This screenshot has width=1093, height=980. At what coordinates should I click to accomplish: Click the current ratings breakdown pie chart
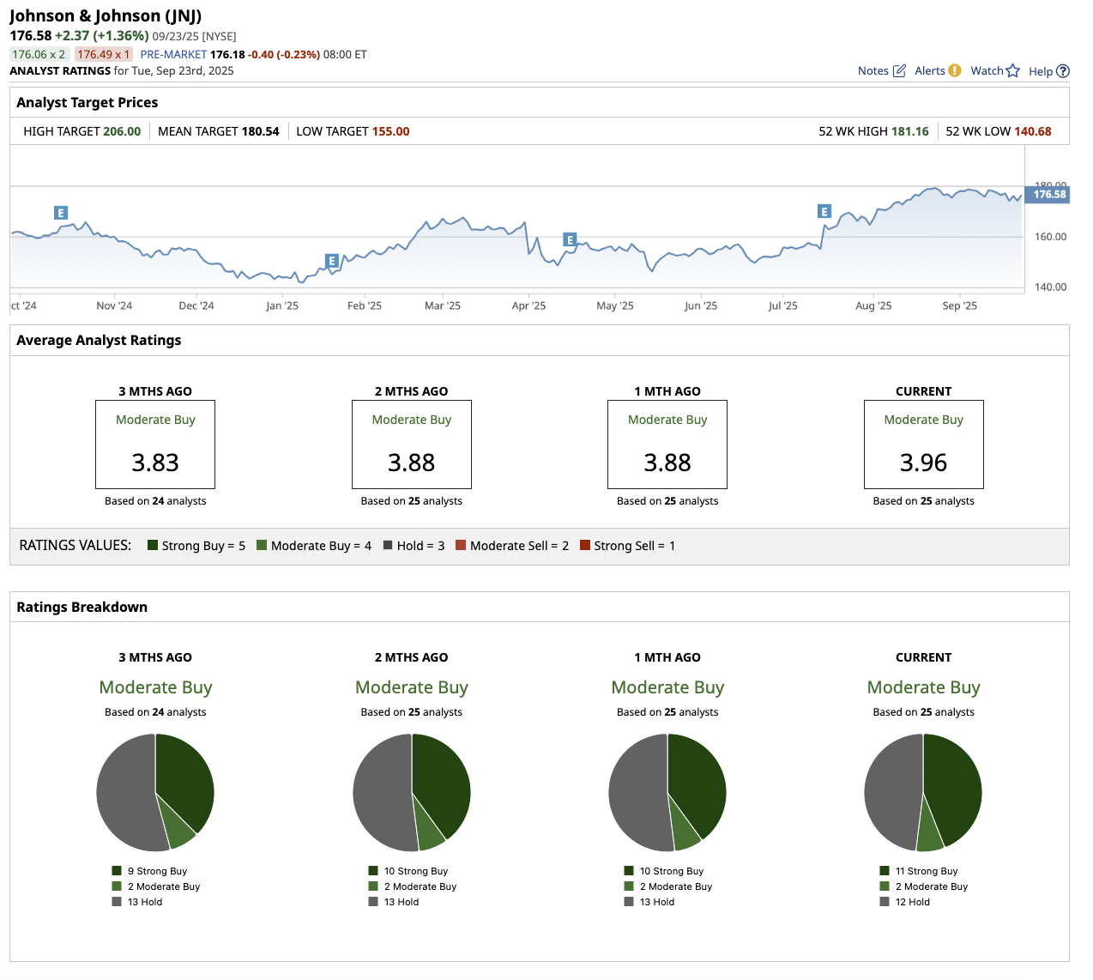(923, 792)
